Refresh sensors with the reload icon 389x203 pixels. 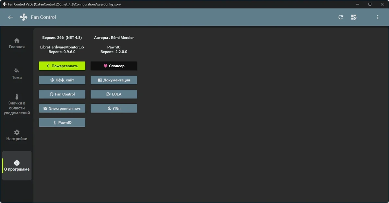click(x=341, y=17)
